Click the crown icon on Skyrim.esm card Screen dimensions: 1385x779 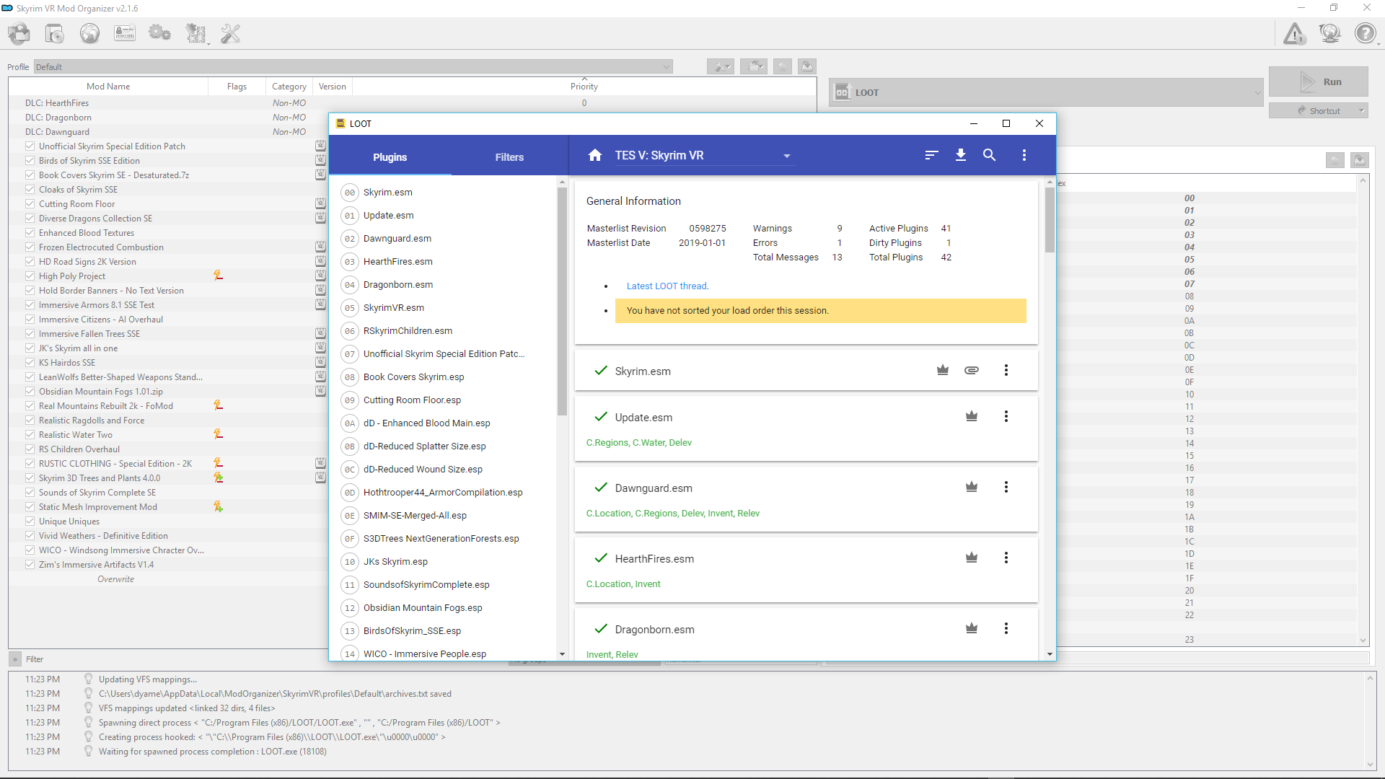pos(943,370)
